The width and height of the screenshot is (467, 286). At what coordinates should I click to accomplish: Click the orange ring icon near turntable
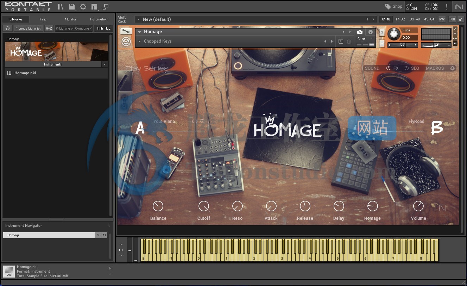click(238, 66)
